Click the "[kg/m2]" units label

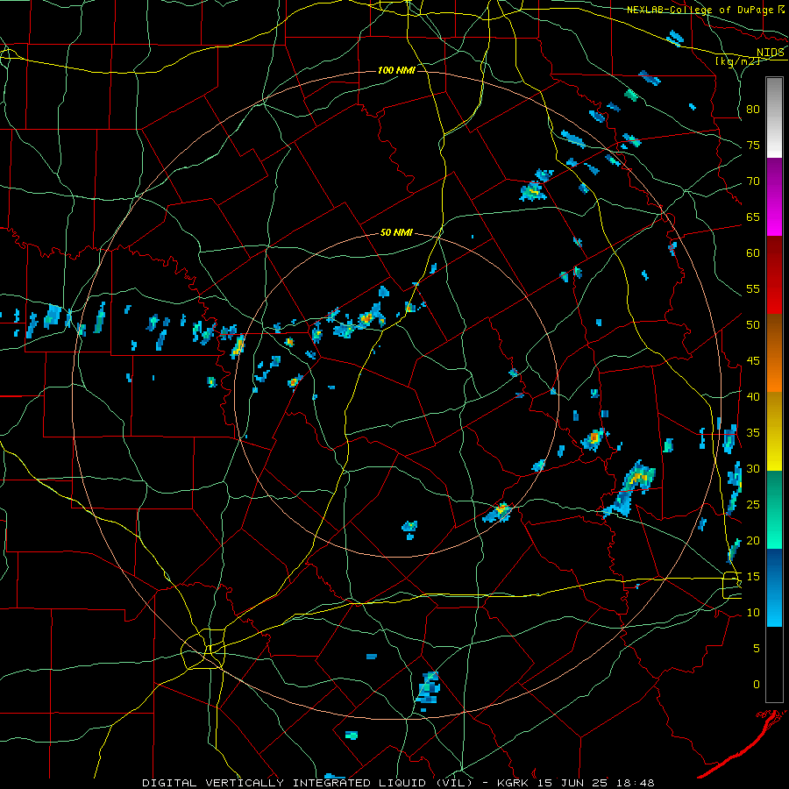coord(737,61)
